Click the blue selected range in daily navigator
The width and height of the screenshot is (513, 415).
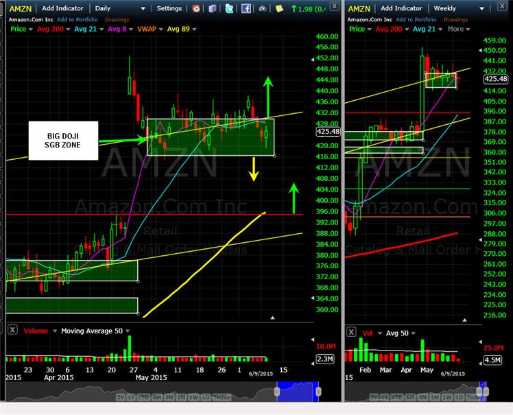[x=298, y=392]
